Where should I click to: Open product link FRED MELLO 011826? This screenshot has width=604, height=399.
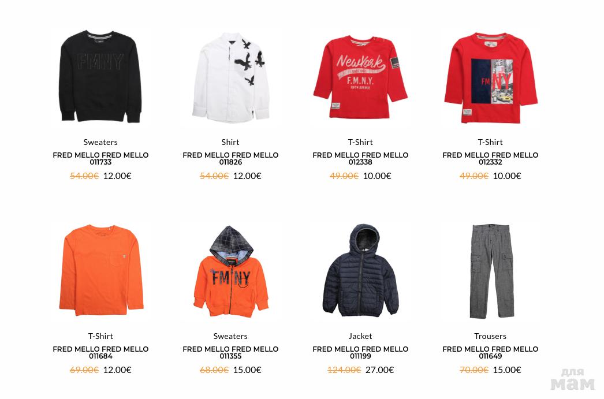coord(230,158)
